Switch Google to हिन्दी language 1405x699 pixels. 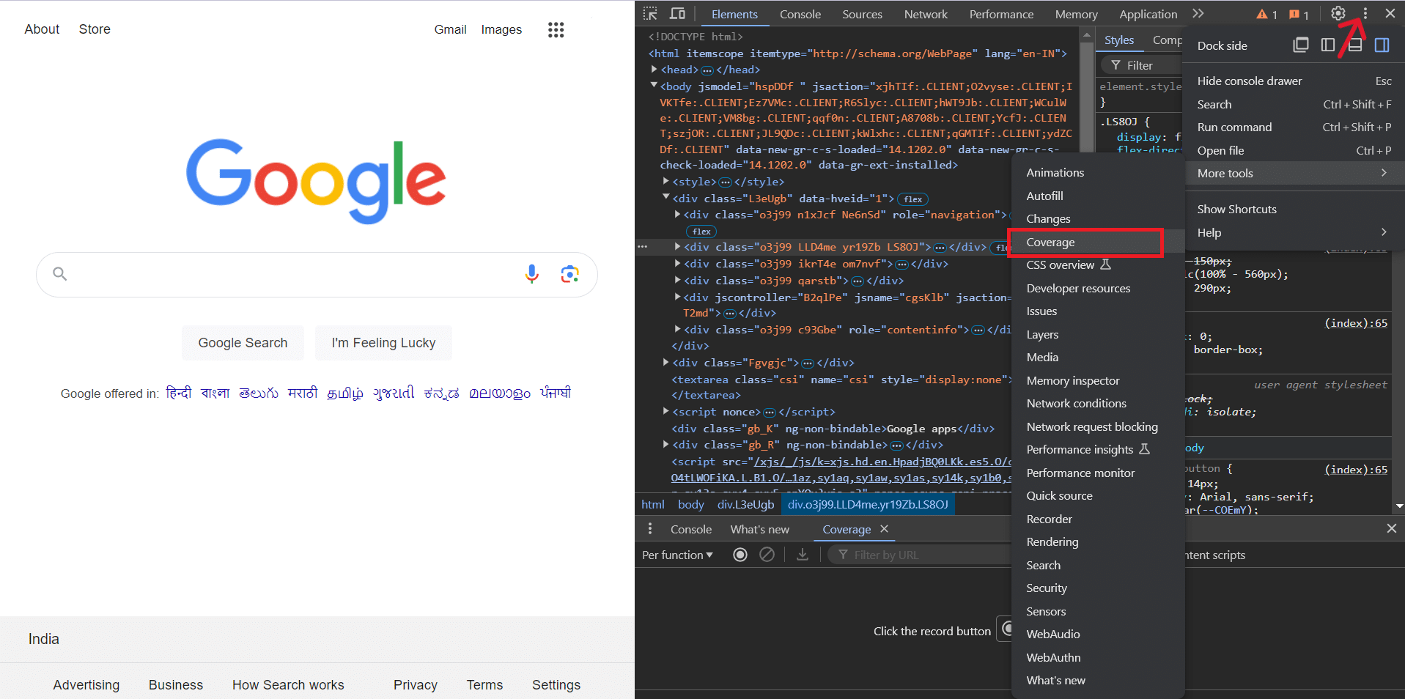tap(179, 393)
